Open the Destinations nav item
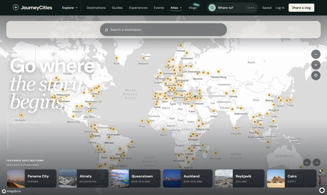Viewport: 327px width, 195px height. tap(96, 8)
